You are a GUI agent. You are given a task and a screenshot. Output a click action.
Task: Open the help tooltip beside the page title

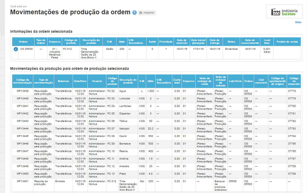(134, 12)
